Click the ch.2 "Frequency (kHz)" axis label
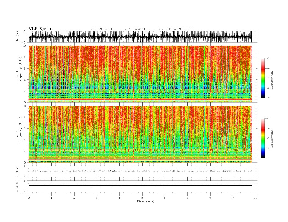The width and height of the screenshot is (288, 222). (20, 129)
